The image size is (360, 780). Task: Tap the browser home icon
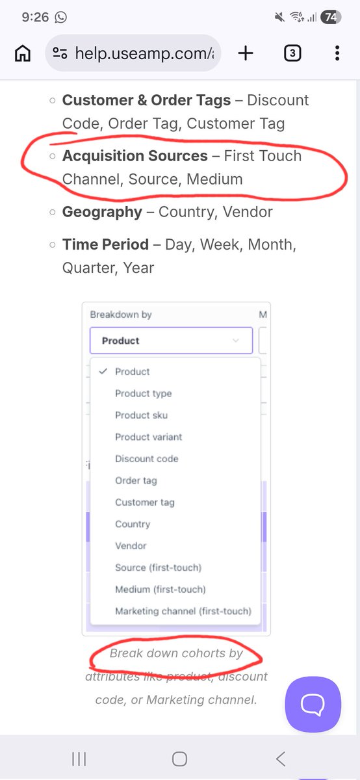(23, 53)
